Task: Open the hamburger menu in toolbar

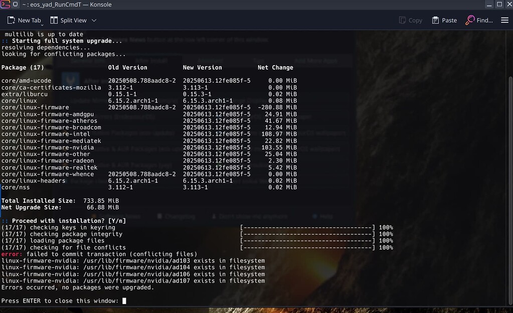Action: 504,21
